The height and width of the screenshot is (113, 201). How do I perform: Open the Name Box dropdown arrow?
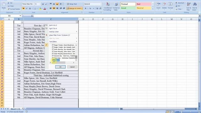pos(20,16)
